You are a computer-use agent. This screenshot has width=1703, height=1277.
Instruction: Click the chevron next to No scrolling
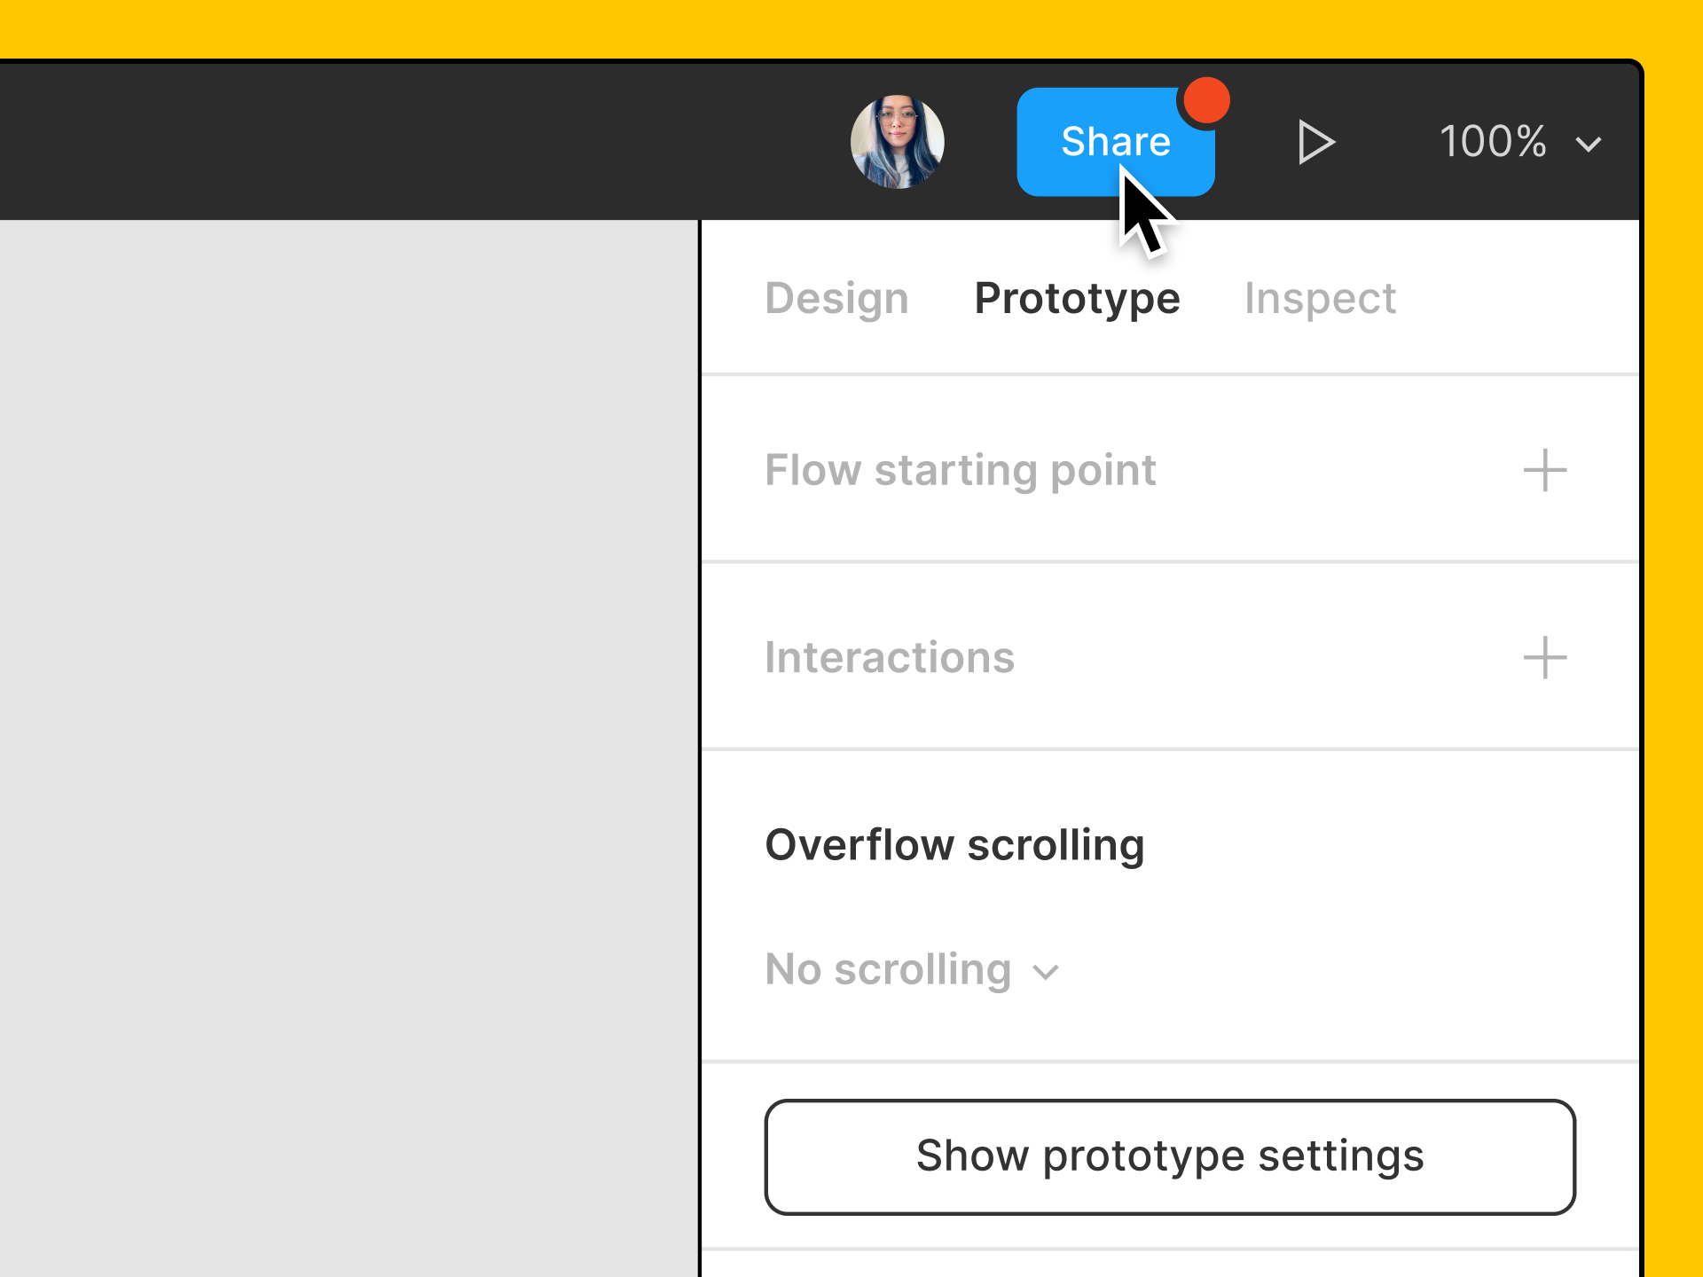[1047, 973]
